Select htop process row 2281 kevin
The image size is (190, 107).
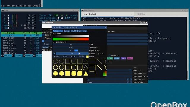point(22,53)
